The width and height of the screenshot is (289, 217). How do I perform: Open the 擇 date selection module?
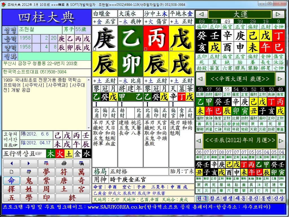point(11,189)
